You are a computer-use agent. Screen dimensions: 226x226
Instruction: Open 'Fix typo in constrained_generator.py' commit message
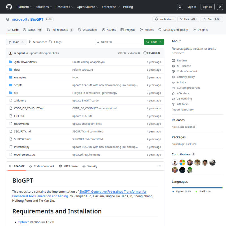click(95, 93)
